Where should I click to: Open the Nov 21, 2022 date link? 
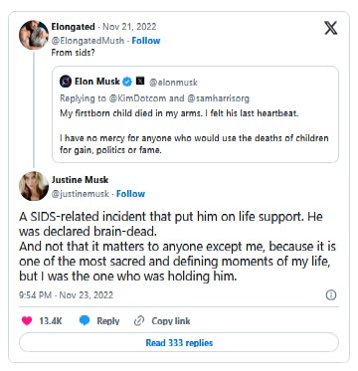pyautogui.click(x=129, y=27)
